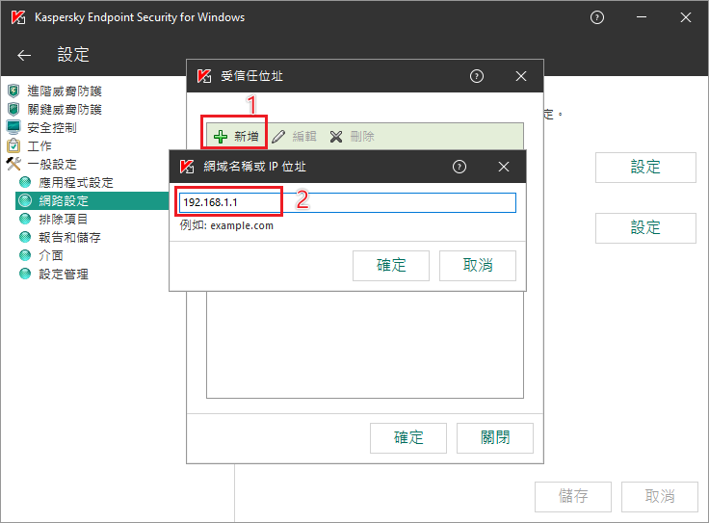The image size is (709, 523).
Task: Select 進階威脅防護 in sidebar
Action: [65, 92]
